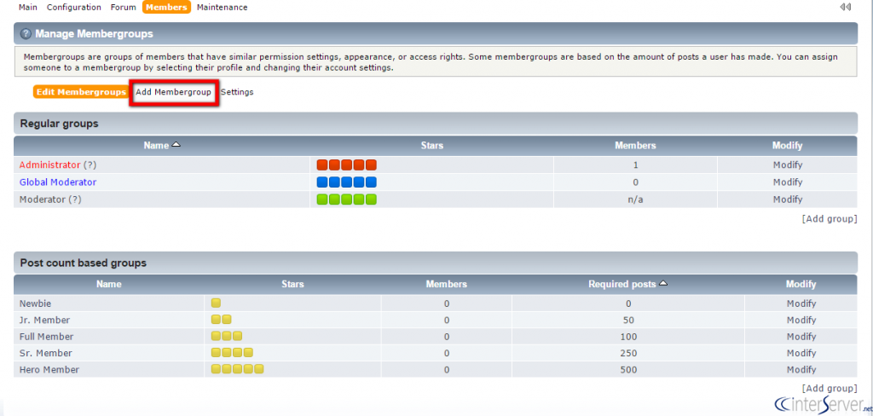Viewport: 873px width, 416px height.
Task: Click the Hero Member five yellow stars
Action: [237, 369]
